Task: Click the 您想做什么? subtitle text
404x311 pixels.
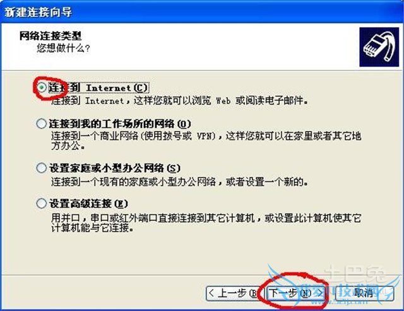Action: click(x=63, y=48)
